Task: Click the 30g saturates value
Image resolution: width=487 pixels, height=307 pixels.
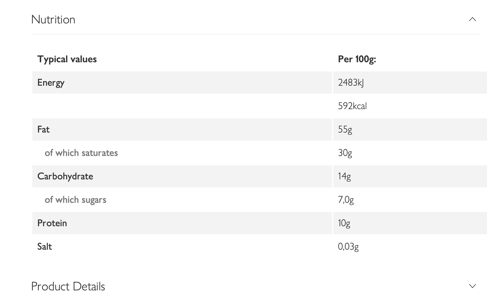Action: click(x=345, y=153)
